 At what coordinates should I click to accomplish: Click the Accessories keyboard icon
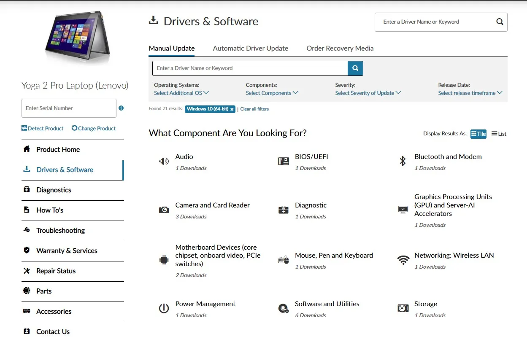point(27,311)
